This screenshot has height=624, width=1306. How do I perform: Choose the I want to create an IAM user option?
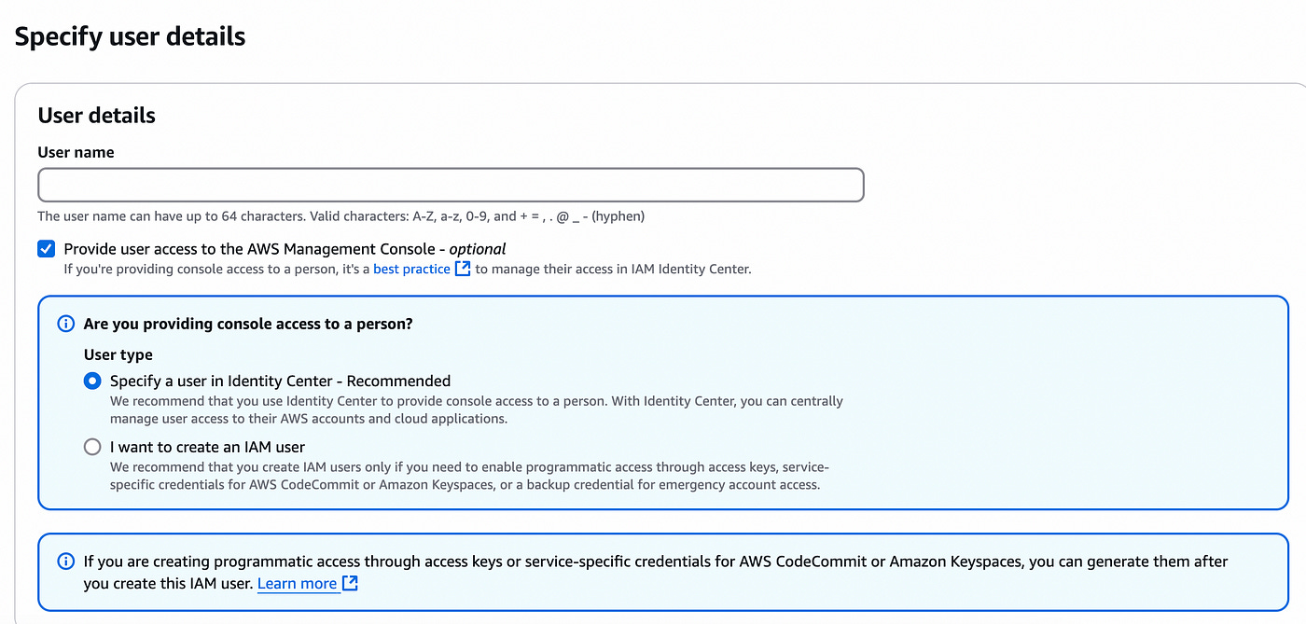[x=91, y=446]
